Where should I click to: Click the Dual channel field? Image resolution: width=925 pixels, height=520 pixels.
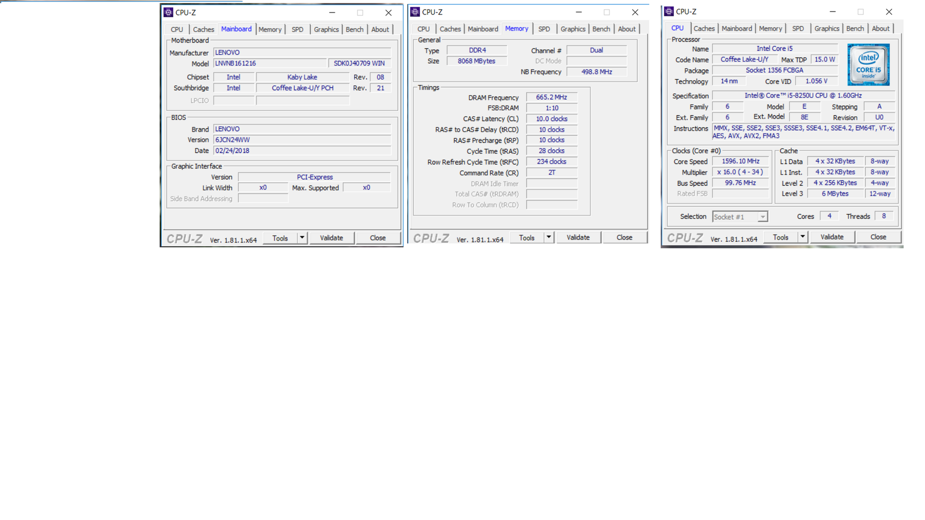click(596, 50)
